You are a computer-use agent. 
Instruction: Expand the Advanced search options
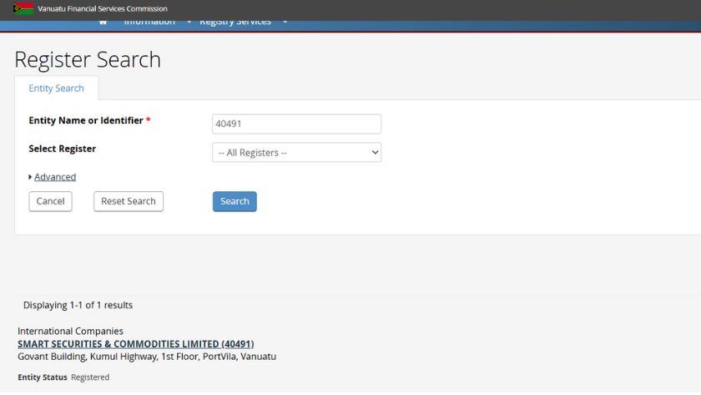click(x=54, y=177)
